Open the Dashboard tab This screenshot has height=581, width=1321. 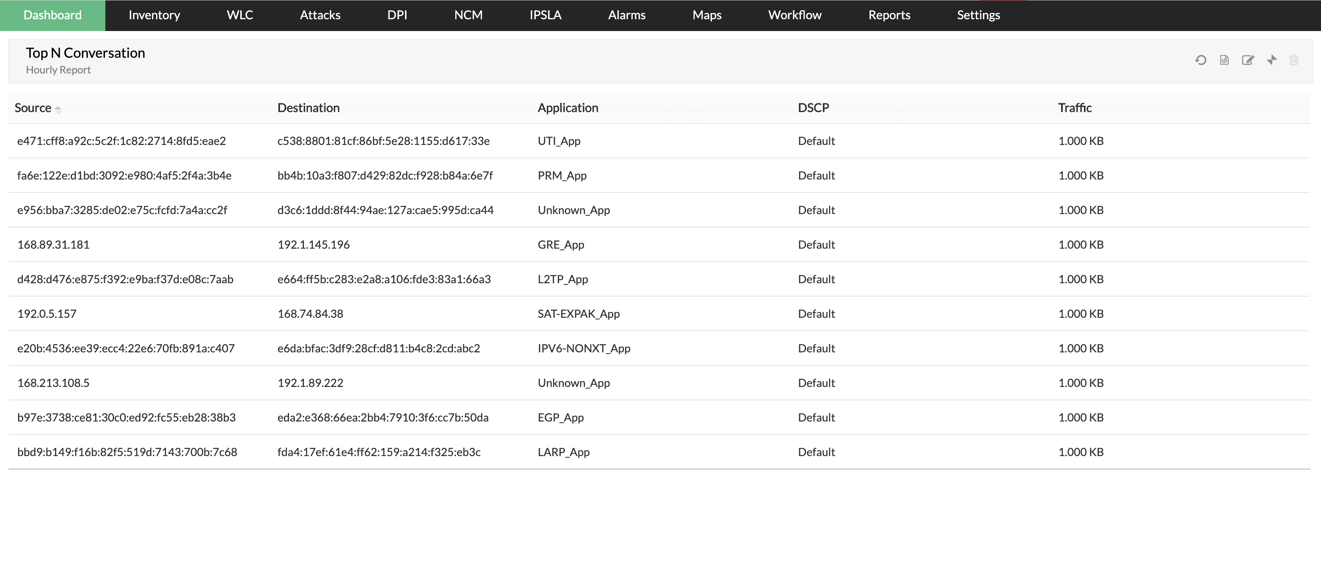(x=52, y=15)
